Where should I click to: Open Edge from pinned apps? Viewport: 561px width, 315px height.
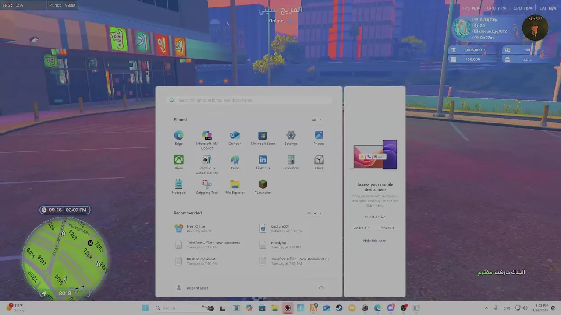tap(178, 138)
